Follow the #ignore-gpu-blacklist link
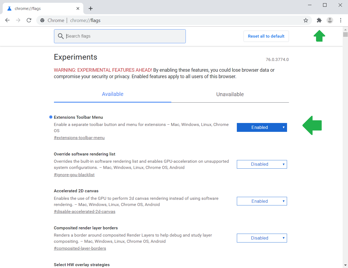 74,175
